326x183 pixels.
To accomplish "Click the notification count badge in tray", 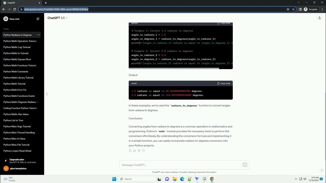I will pyautogui.click(x=321, y=179).
